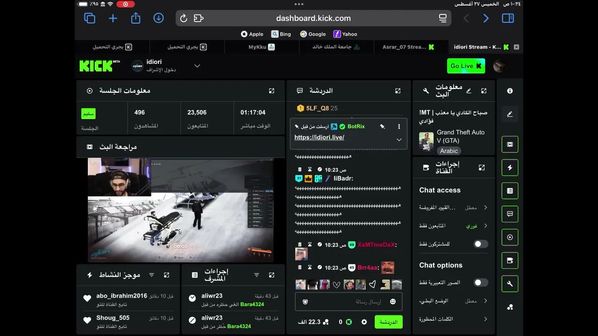Click username aliwr23 in first mod action

point(212,296)
